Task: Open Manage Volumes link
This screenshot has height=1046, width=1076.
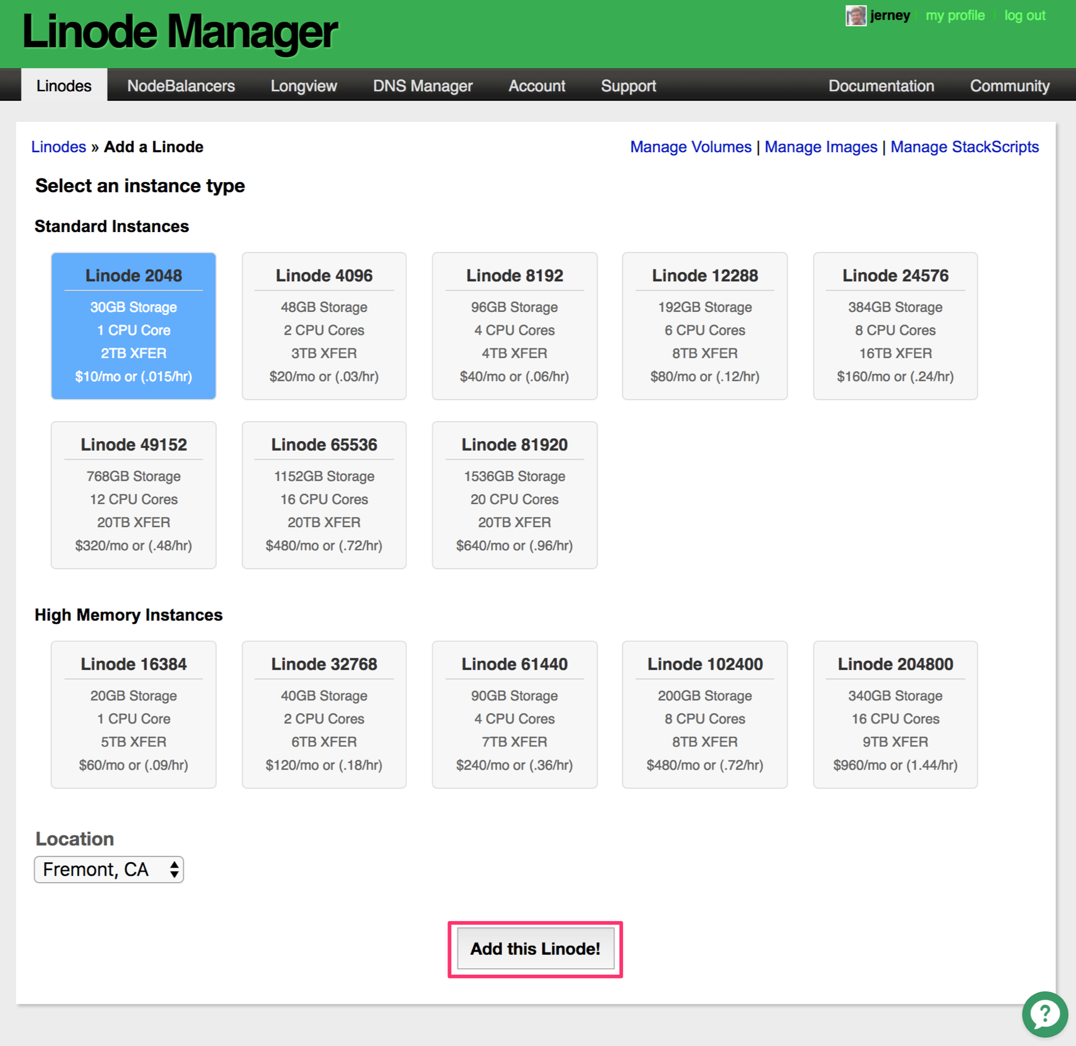Action: (x=690, y=147)
